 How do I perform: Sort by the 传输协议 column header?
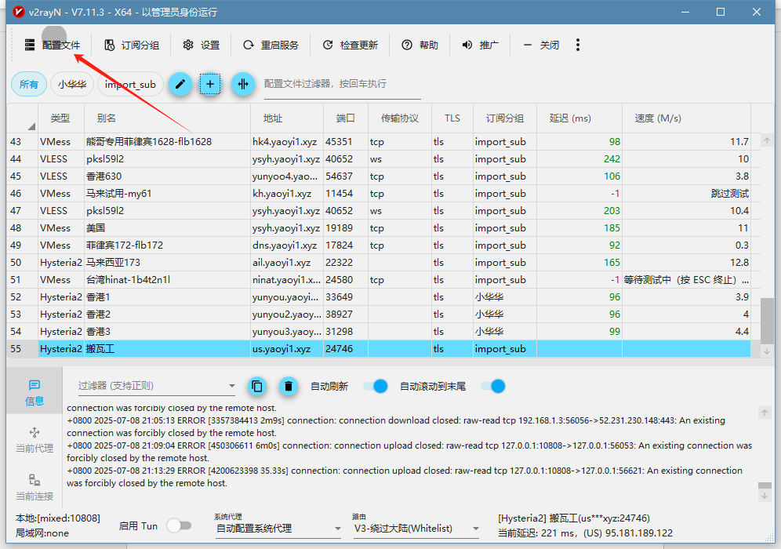[399, 118]
